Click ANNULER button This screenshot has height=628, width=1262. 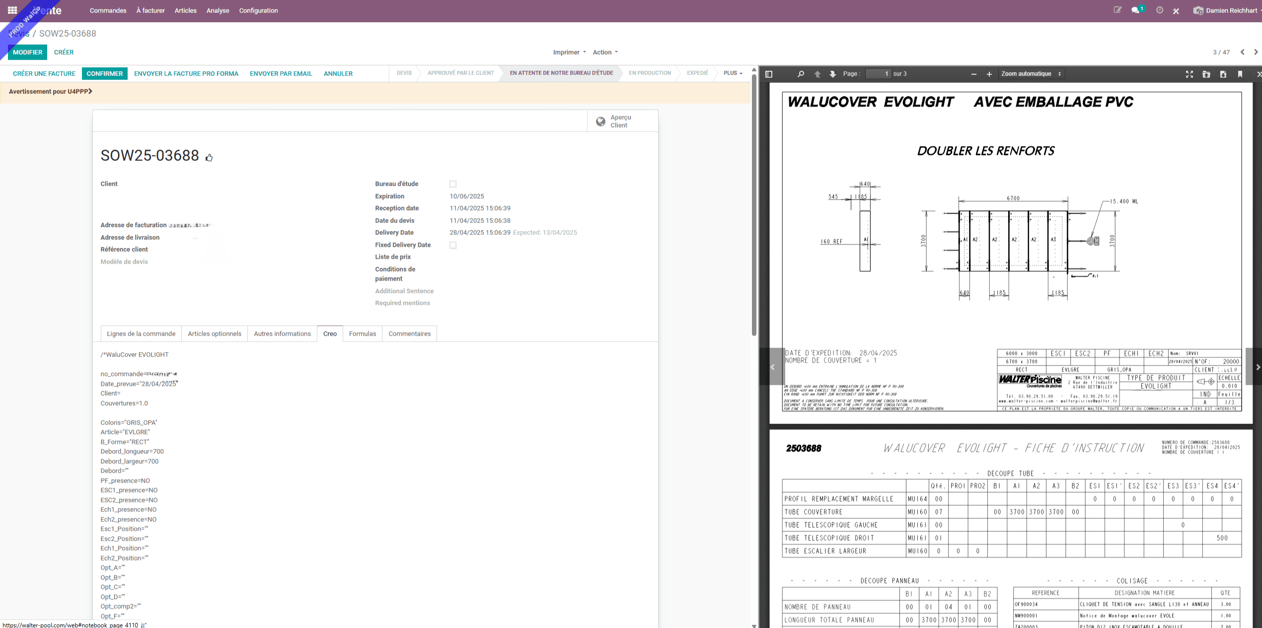338,73
